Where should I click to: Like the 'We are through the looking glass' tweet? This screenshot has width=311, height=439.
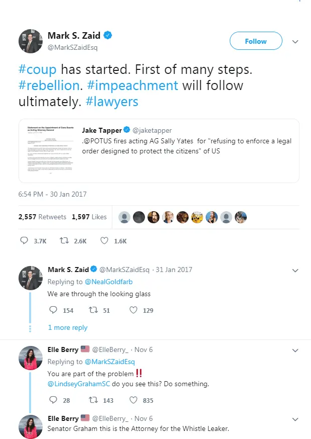click(133, 310)
